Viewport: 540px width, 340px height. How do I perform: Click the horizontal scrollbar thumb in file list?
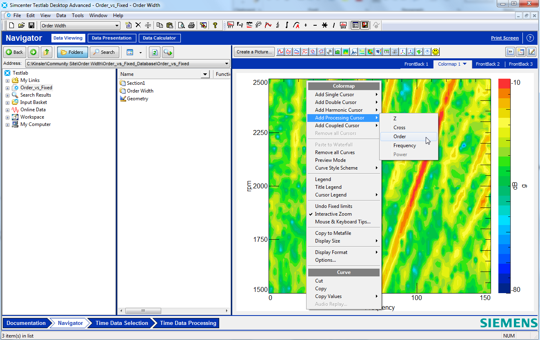(x=143, y=311)
